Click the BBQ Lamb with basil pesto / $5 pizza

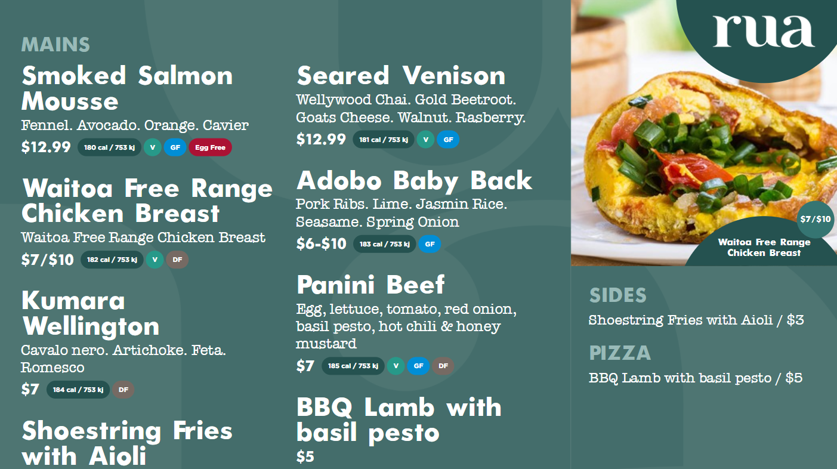(x=696, y=378)
